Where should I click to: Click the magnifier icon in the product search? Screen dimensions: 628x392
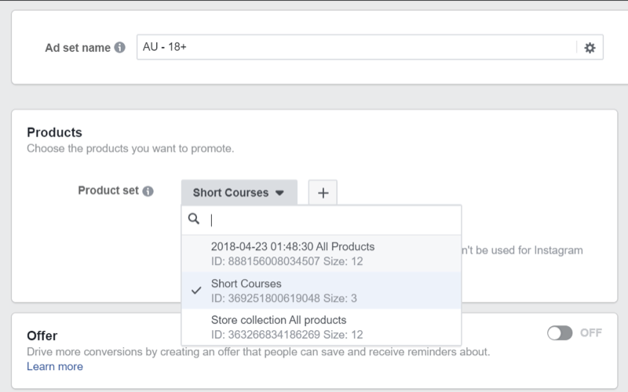(194, 220)
